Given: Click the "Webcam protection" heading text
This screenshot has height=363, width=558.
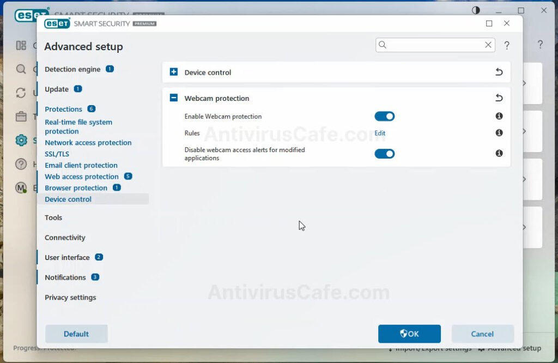Looking at the screenshot, I should 217,98.
